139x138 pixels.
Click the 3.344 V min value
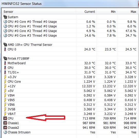(x=110, y=109)
